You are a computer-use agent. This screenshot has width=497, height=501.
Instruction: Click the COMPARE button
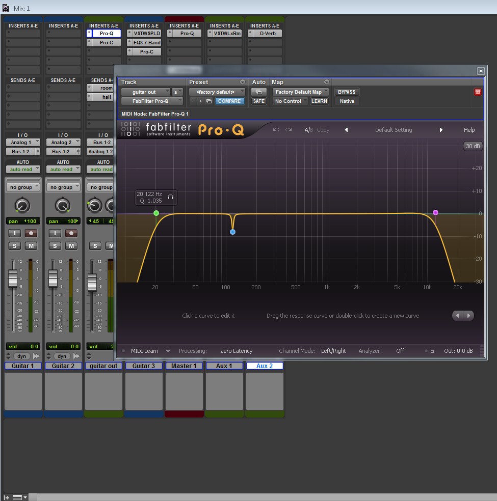coord(229,101)
